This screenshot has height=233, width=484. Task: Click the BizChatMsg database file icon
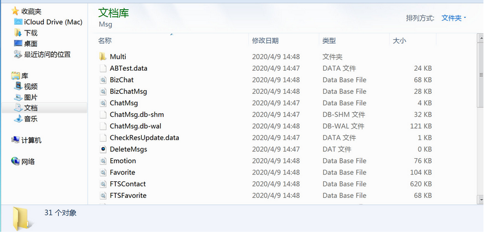[103, 91]
